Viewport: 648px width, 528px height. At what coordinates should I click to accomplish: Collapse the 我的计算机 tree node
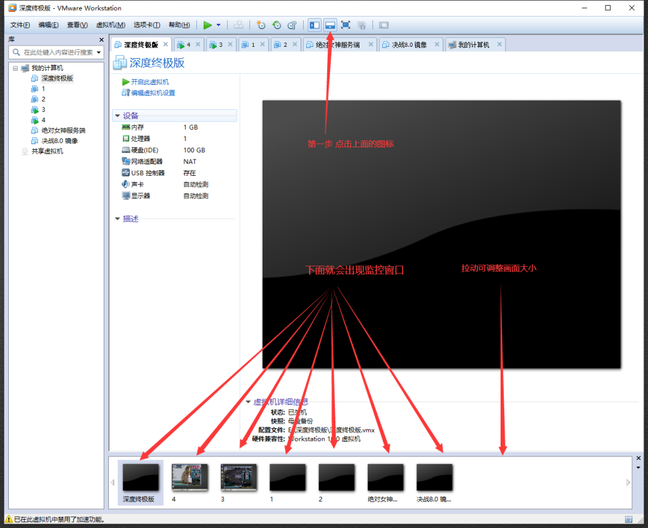(15, 68)
